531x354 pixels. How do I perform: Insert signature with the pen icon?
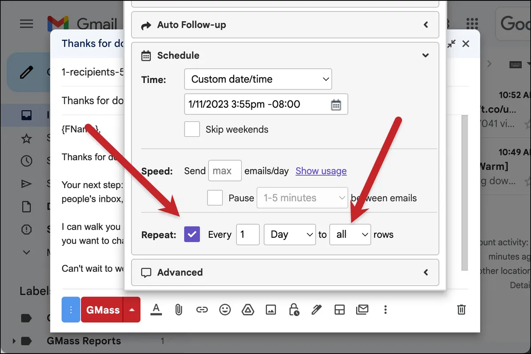316,310
